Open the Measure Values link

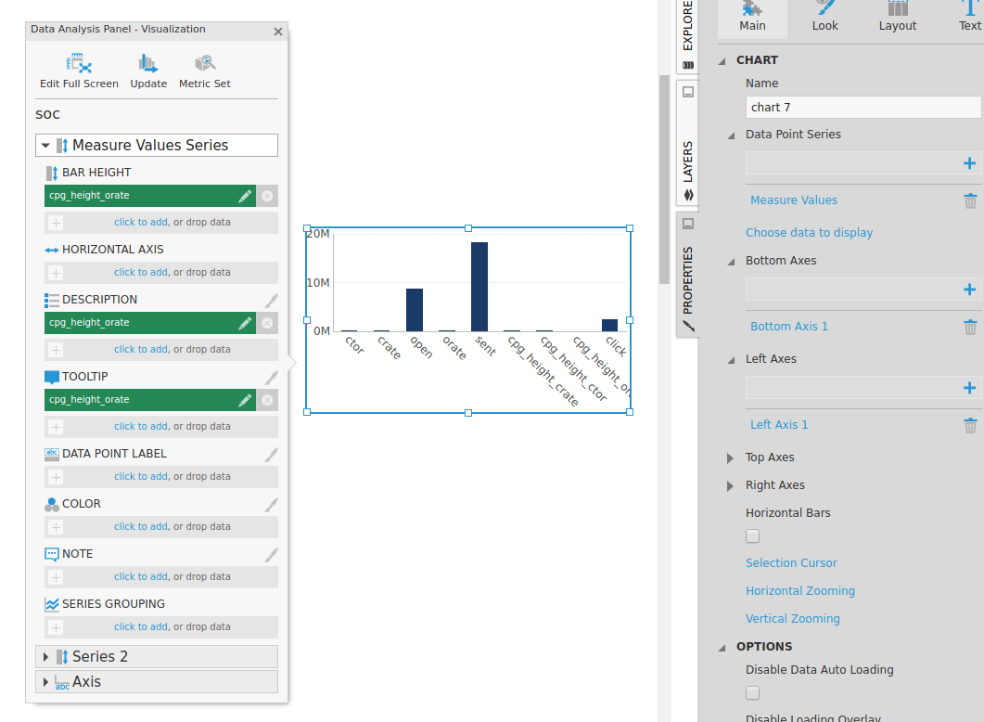point(794,200)
